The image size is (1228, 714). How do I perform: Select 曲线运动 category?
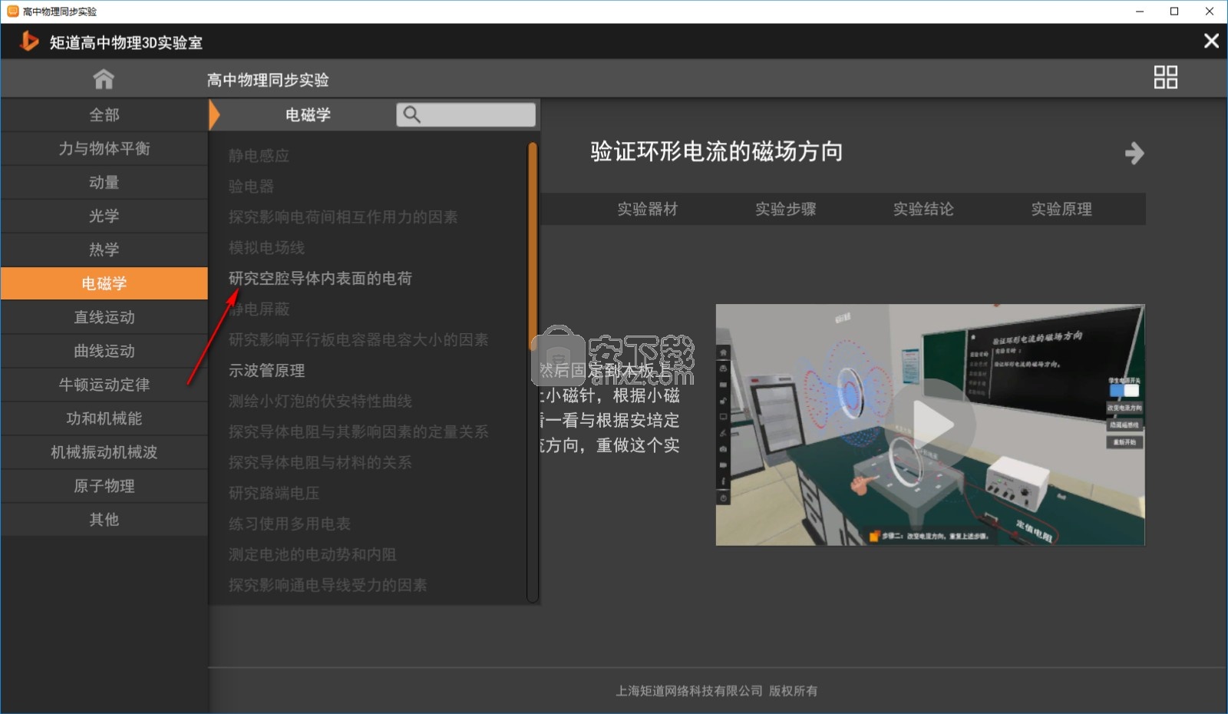104,351
